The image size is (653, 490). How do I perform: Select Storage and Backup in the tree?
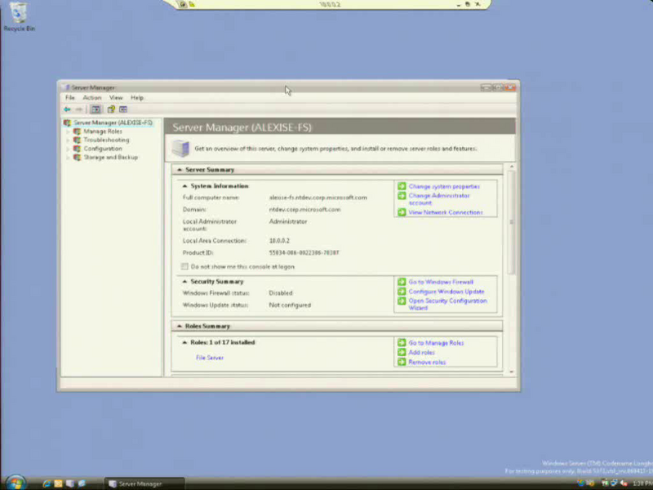(110, 157)
